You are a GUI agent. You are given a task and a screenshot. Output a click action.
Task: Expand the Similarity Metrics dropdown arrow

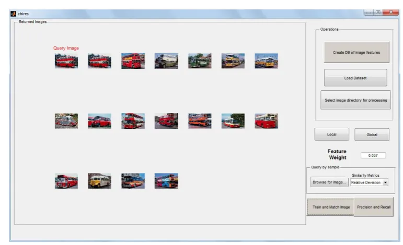385,182
